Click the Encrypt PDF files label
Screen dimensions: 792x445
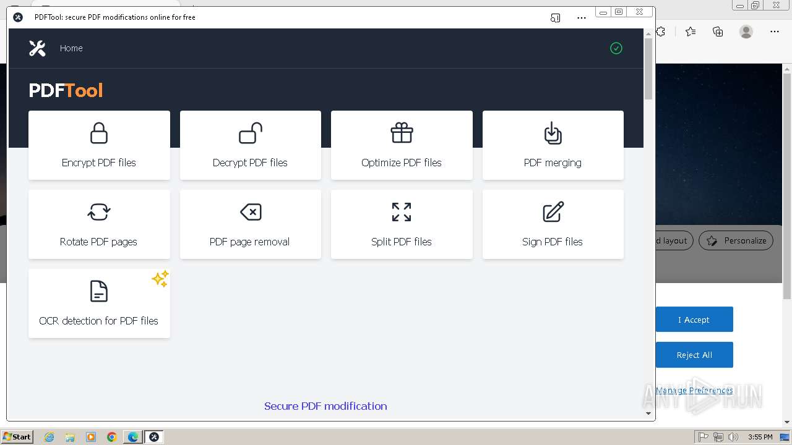pos(99,163)
